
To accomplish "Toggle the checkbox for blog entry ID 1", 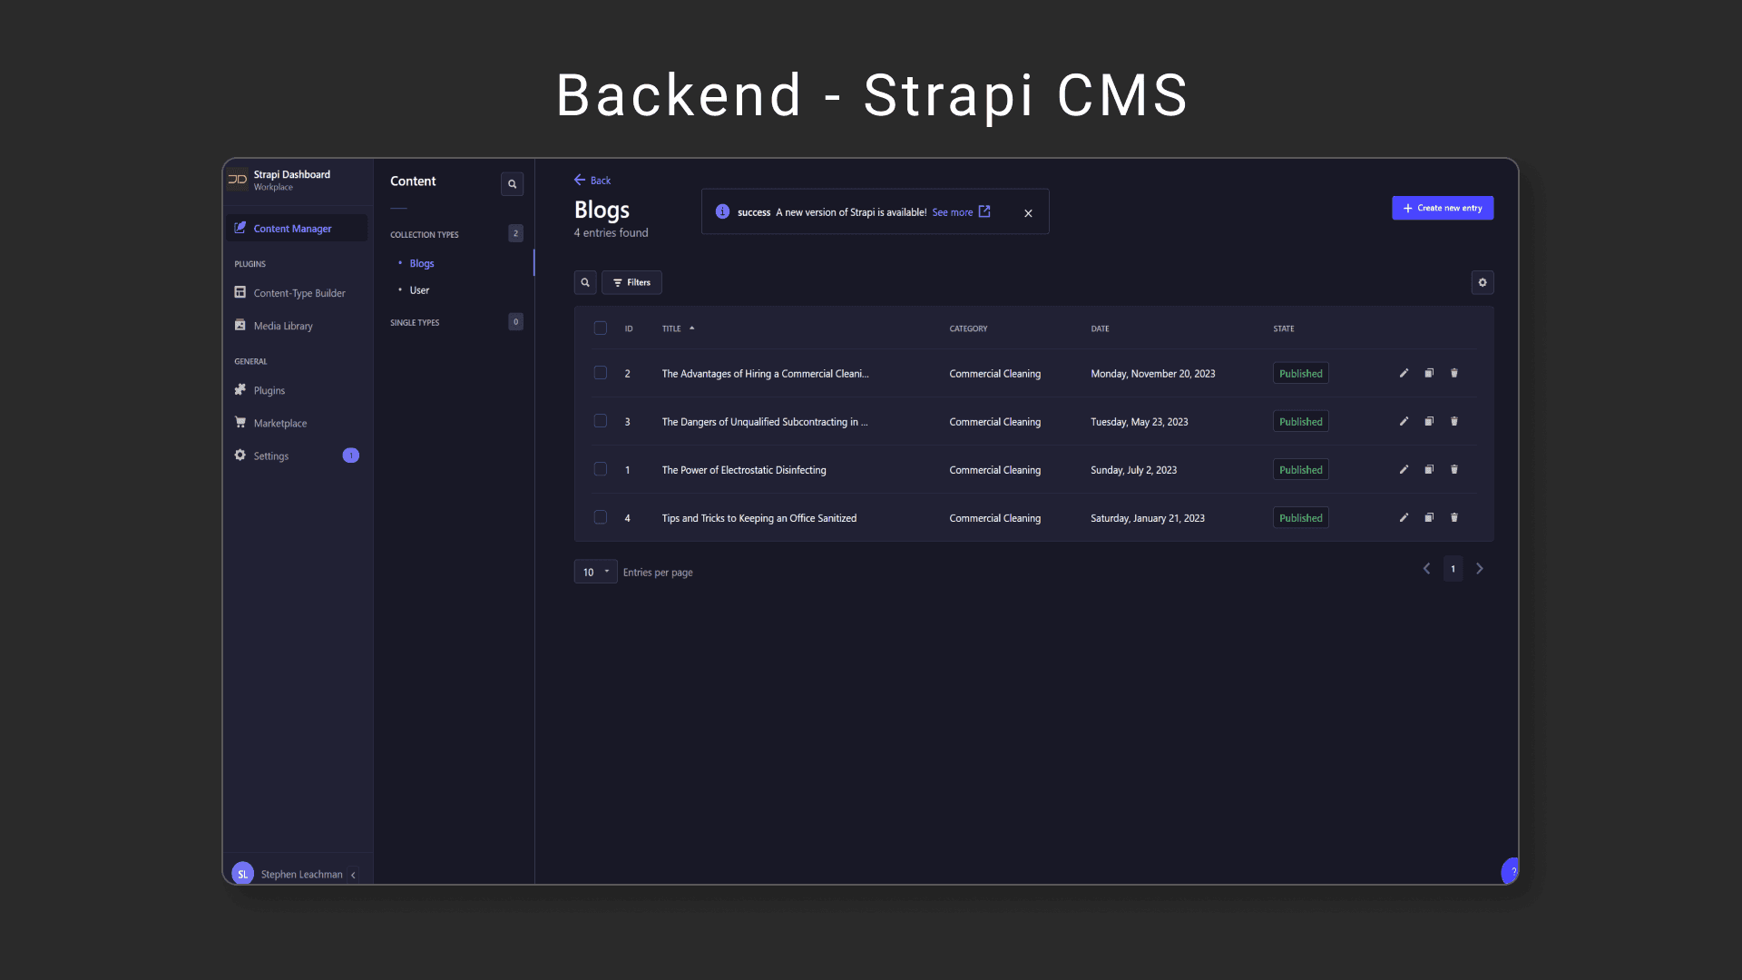I will tap(601, 468).
